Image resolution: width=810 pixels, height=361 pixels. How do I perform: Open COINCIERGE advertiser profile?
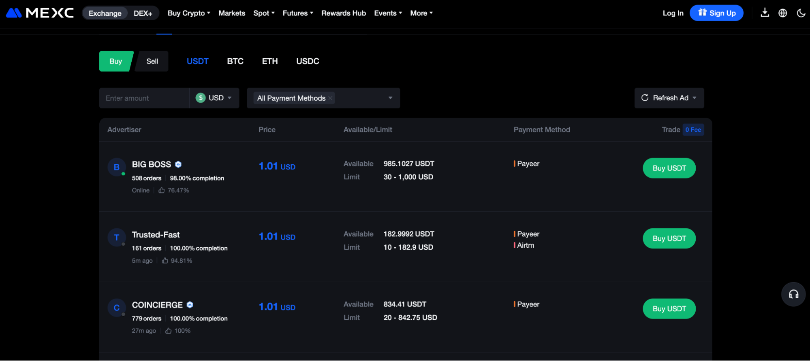tap(157, 305)
